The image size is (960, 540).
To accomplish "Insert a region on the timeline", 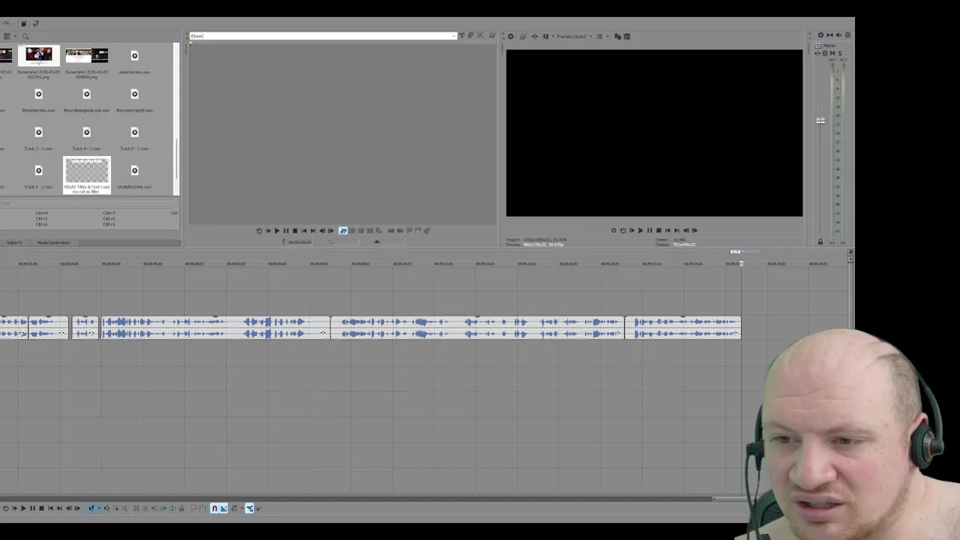I will point(202,508).
